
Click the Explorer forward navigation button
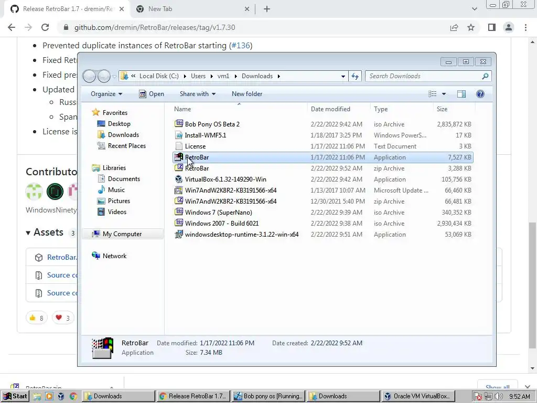[x=104, y=76]
